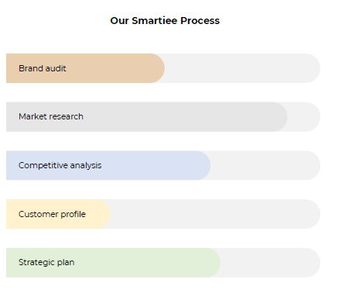Click the rounded end of Strategic plan fill
Screen dimensions: 342x290
point(214,263)
